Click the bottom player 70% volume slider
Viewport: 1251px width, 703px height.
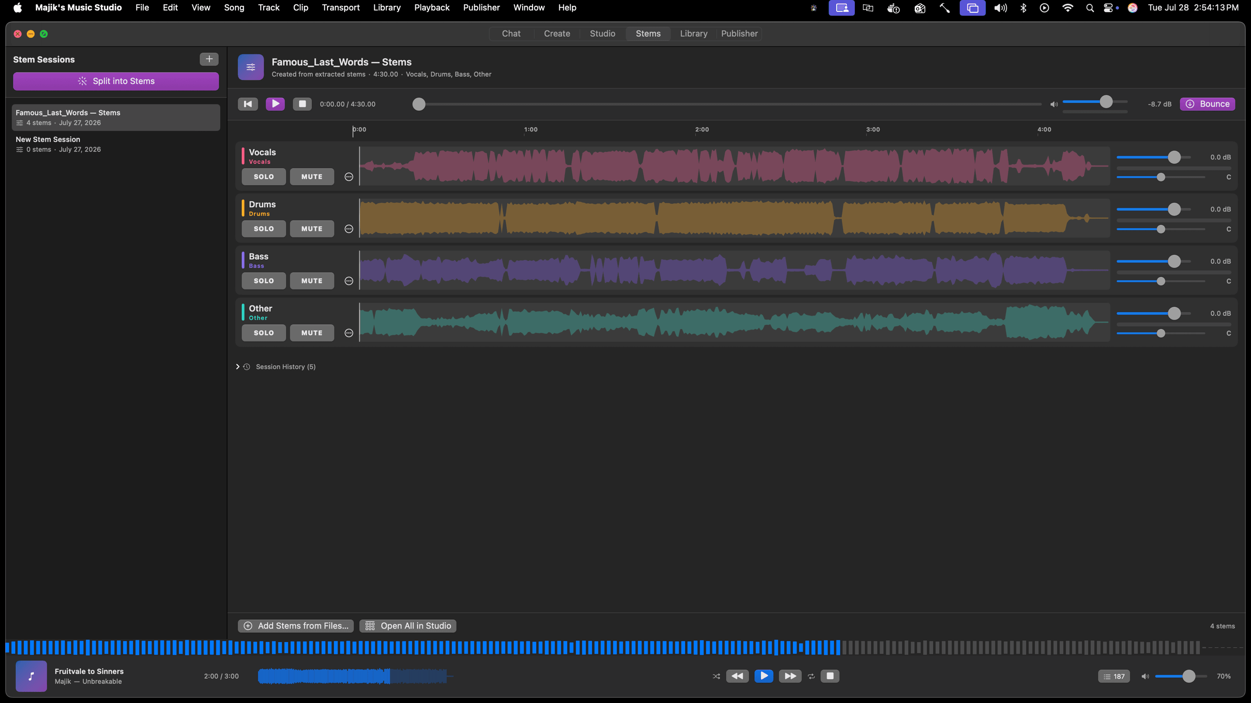(1181, 676)
